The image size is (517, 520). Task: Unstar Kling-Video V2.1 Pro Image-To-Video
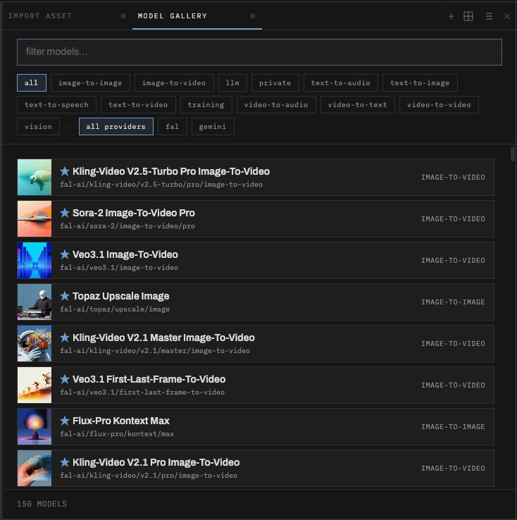coord(65,462)
